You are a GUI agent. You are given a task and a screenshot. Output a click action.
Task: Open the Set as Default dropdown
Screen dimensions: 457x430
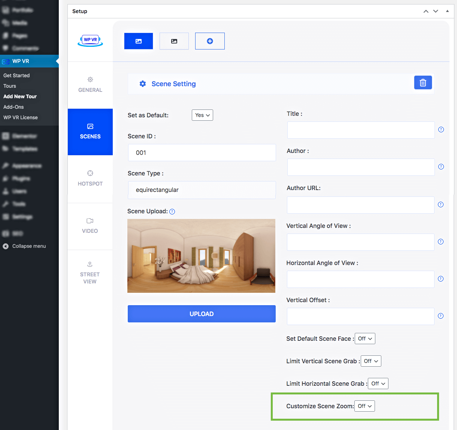pos(202,115)
